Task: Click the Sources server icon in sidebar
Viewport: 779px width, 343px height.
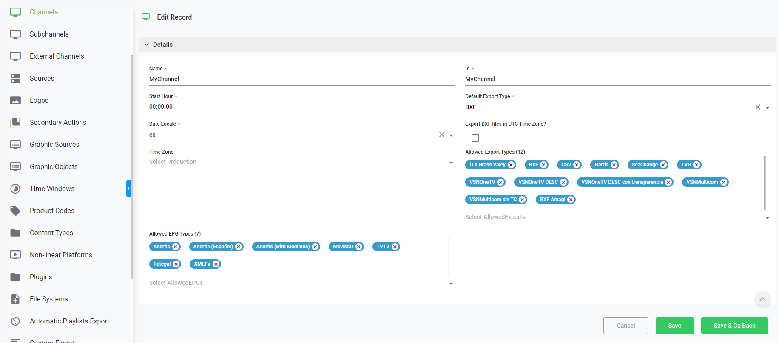Action: [15, 78]
